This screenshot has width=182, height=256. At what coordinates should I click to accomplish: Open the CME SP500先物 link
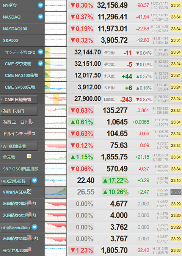click(x=20, y=87)
